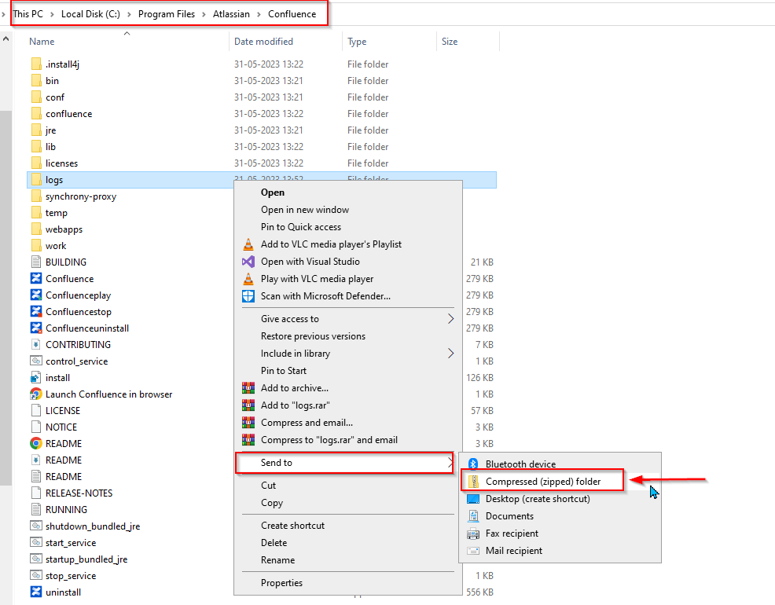Click Launch Confluence in browser Chrome icon

36,394
